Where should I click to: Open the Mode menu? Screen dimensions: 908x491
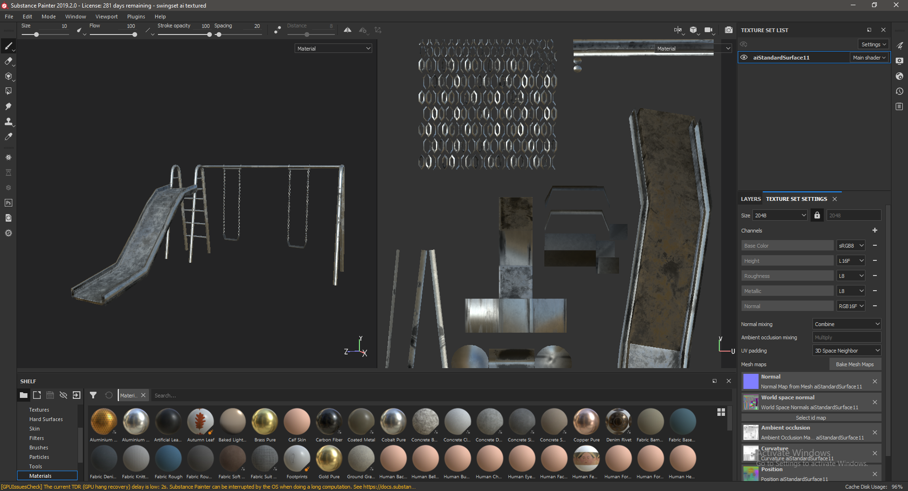click(49, 17)
